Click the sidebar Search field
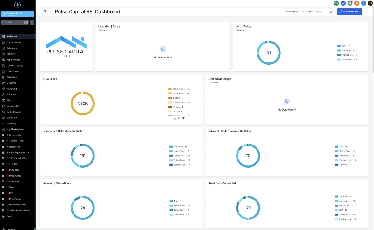Image resolution: width=374 pixels, height=230 pixels. [15, 22]
